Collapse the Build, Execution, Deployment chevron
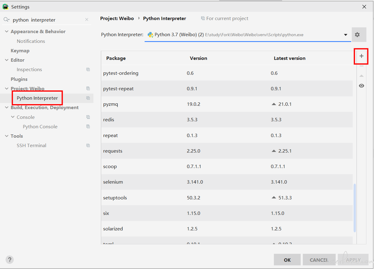This screenshot has height=269, width=374. coord(7,108)
